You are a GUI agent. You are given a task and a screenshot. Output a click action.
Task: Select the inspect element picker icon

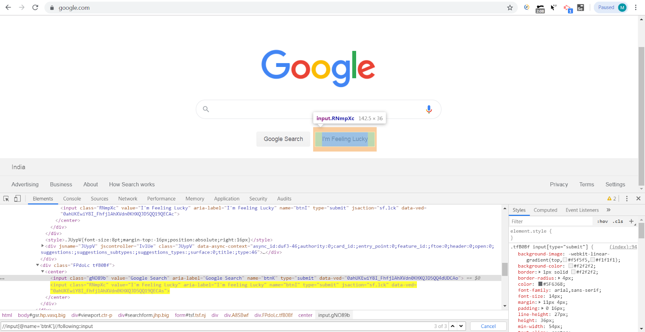[x=6, y=198]
